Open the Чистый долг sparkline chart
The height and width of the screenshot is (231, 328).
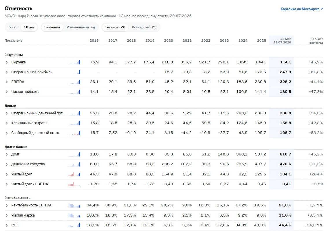[74, 174]
